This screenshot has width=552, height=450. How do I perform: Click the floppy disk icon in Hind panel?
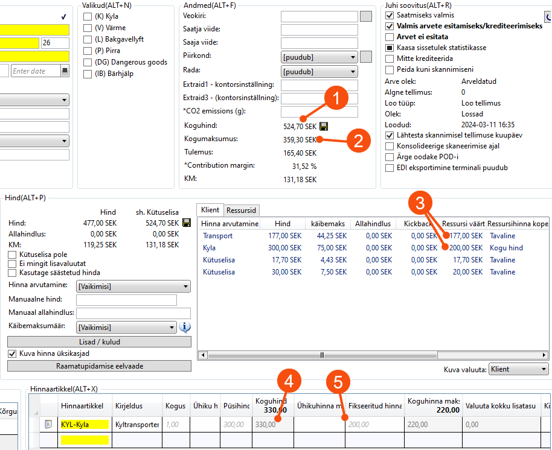click(187, 223)
